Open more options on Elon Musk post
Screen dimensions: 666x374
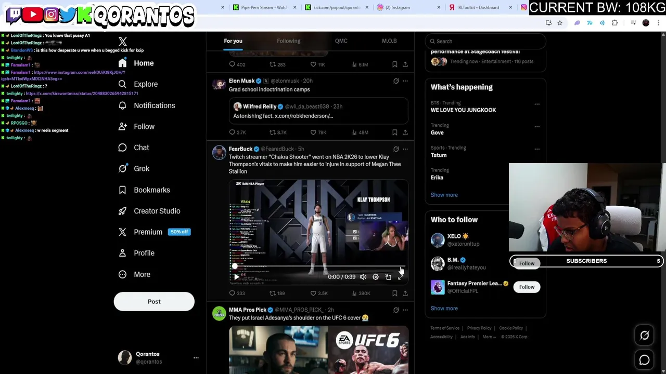[405, 81]
